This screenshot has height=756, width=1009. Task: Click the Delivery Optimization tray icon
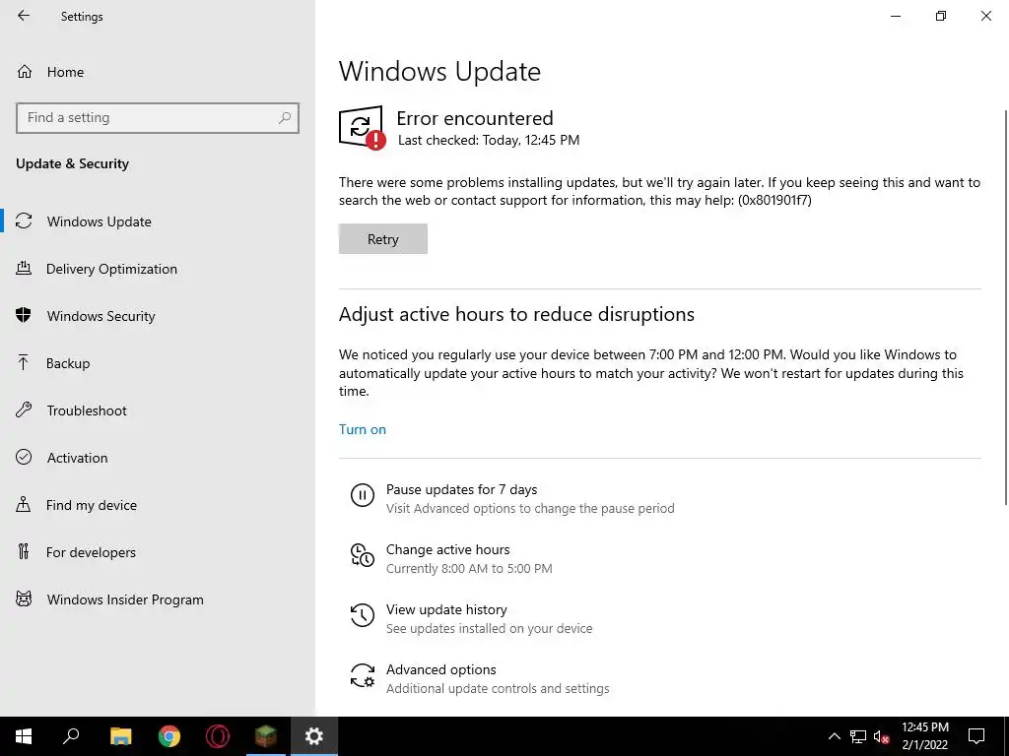[24, 268]
